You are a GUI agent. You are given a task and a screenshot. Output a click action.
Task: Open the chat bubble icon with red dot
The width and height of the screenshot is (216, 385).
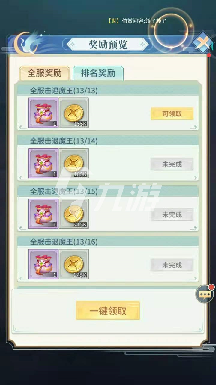(x=205, y=294)
